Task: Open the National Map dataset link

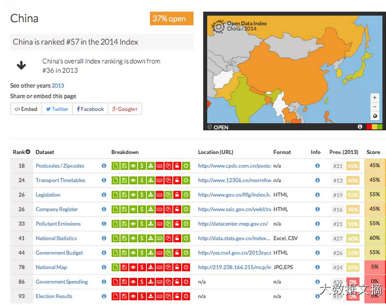Action: tap(51, 267)
